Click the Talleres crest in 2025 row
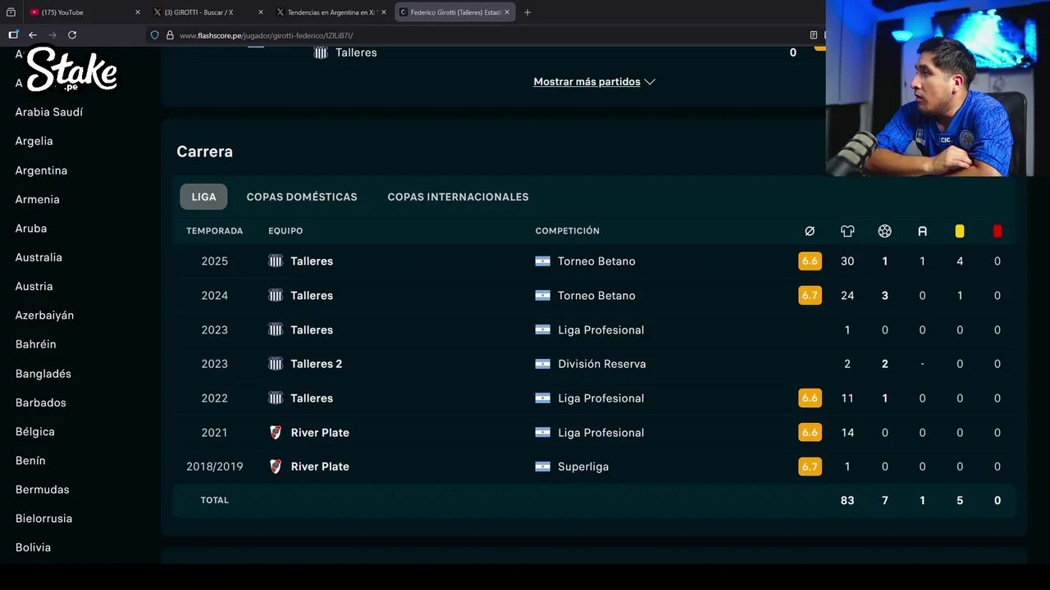 pos(276,261)
